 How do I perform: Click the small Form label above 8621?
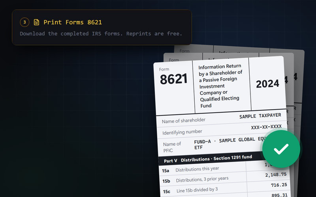pyautogui.click(x=164, y=69)
